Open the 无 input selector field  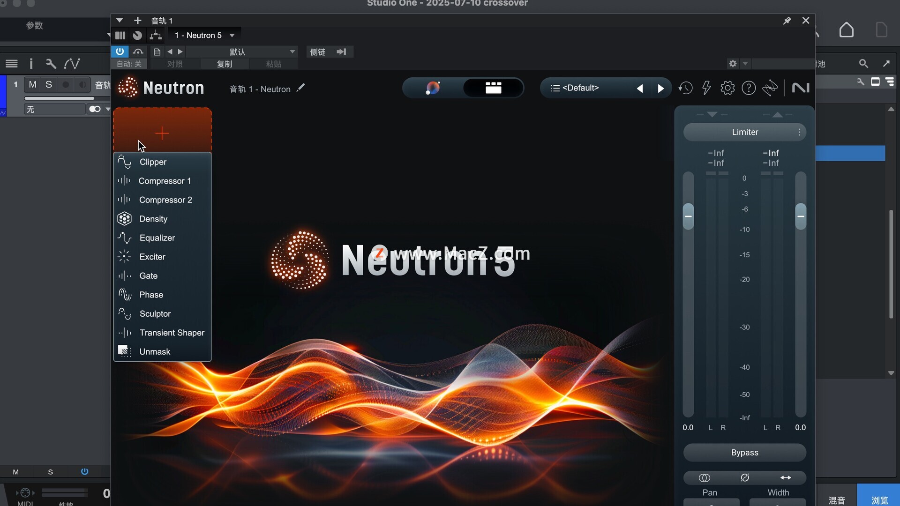pyautogui.click(x=55, y=109)
